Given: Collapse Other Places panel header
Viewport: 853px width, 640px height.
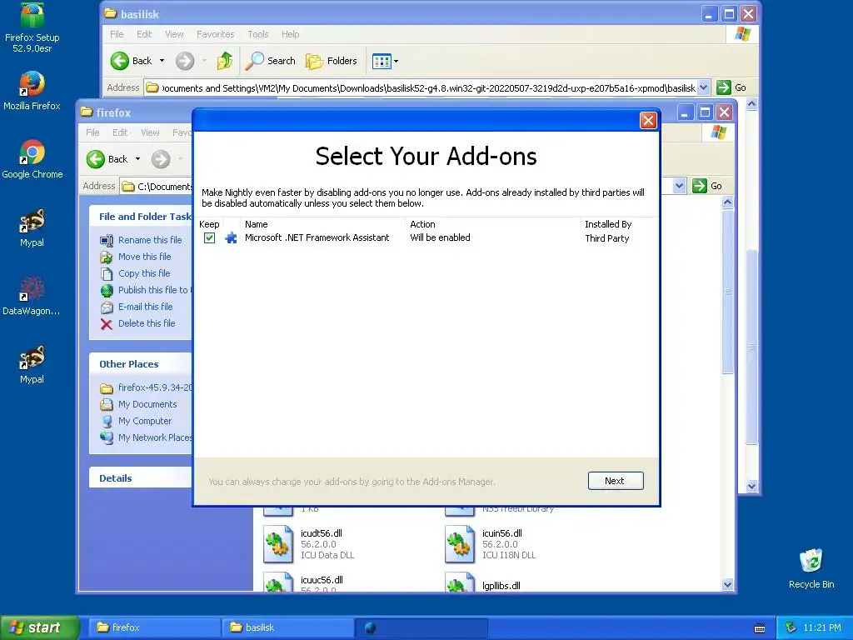Looking at the screenshot, I should coord(140,364).
